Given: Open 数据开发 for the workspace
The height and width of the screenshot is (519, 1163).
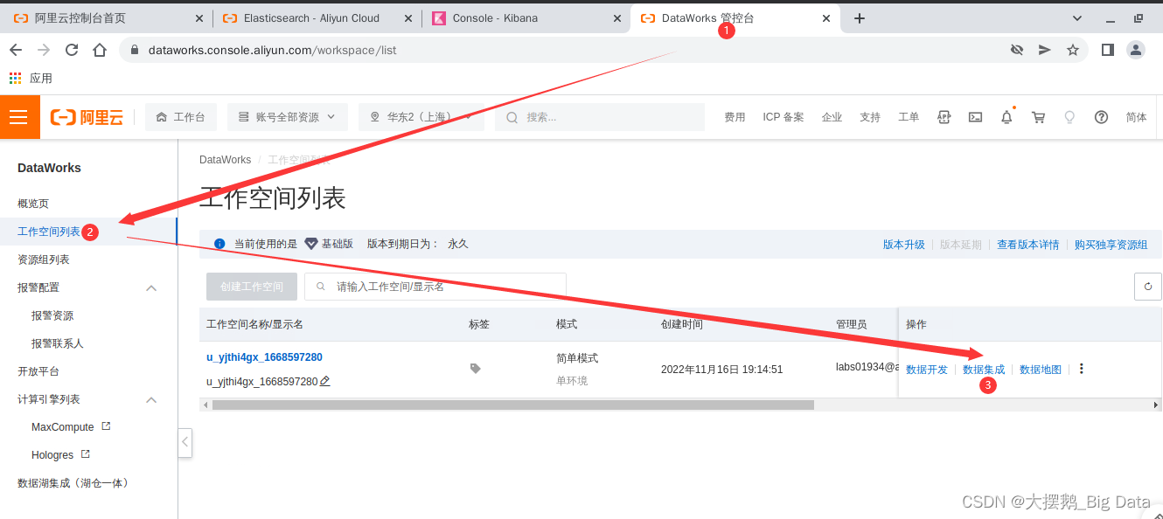Looking at the screenshot, I should [x=927, y=370].
